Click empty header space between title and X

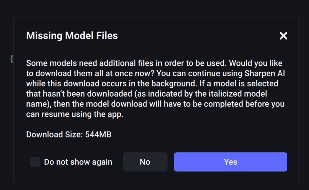tap(198, 36)
